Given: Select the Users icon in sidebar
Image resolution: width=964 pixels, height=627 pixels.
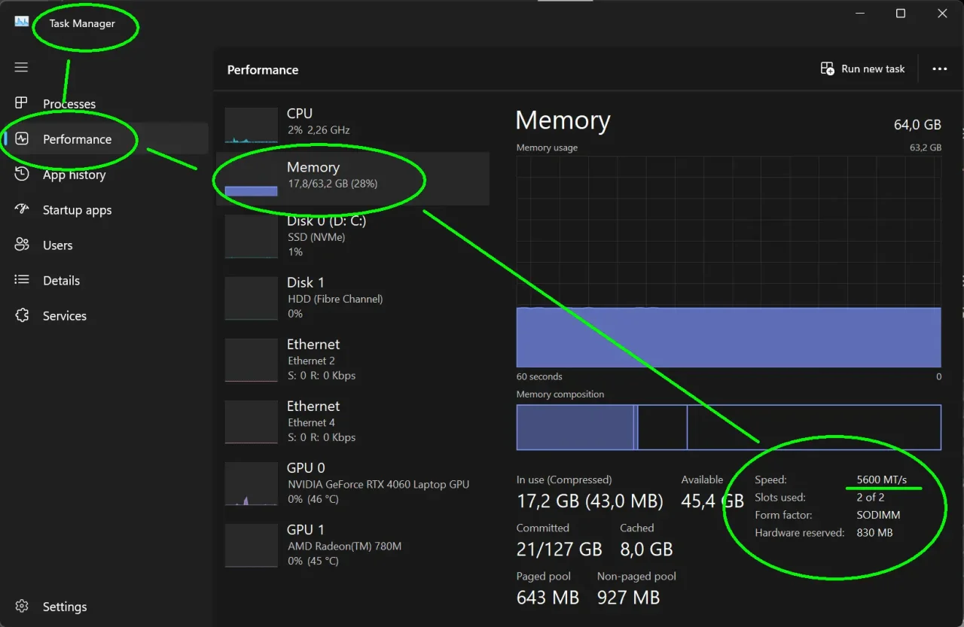Looking at the screenshot, I should 22,245.
